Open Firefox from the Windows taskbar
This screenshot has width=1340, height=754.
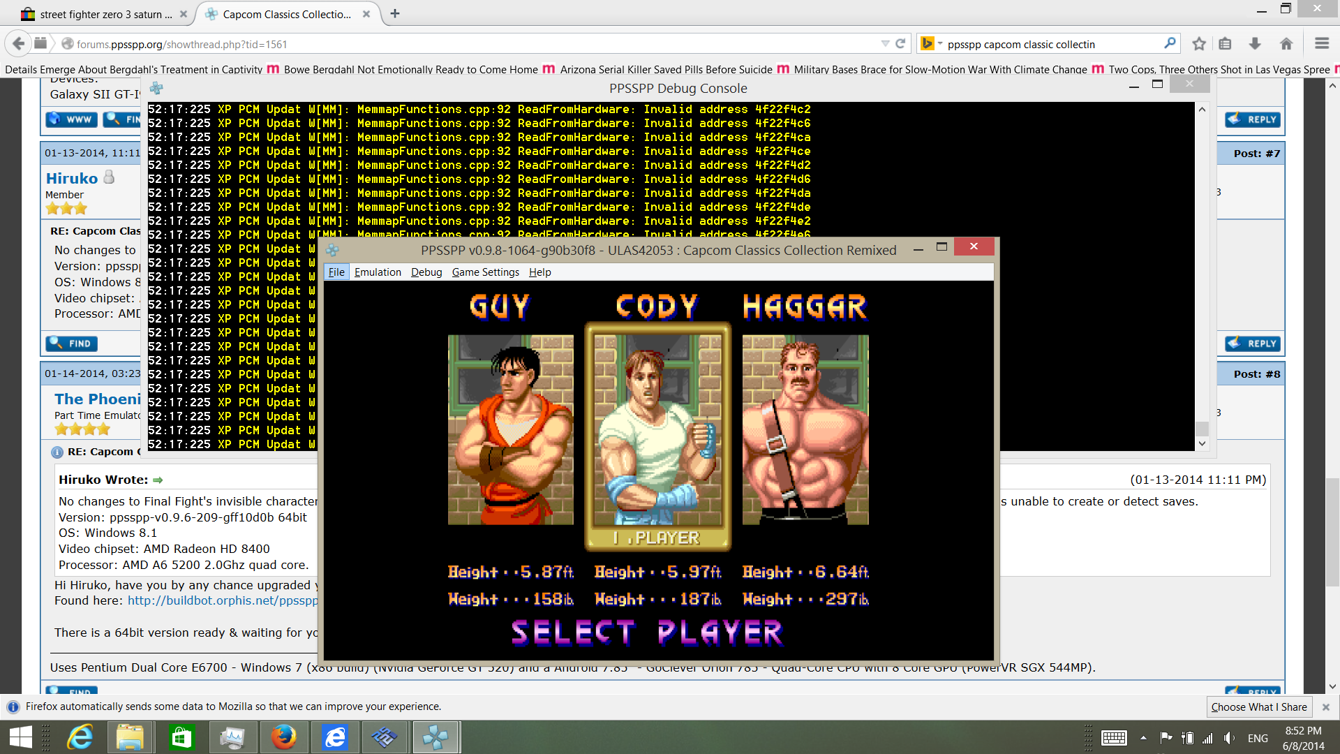(283, 737)
